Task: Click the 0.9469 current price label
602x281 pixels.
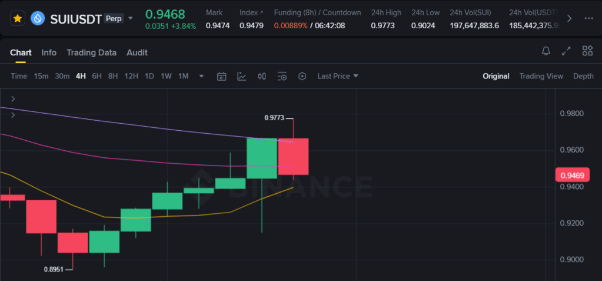Action: (x=572, y=175)
